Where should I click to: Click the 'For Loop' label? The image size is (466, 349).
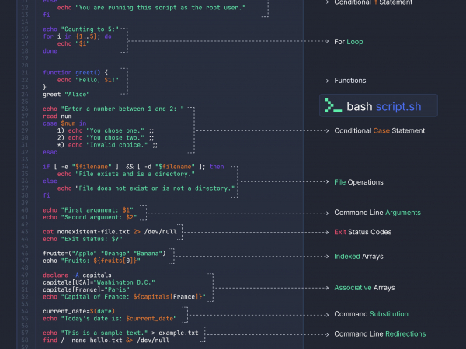tap(348, 42)
